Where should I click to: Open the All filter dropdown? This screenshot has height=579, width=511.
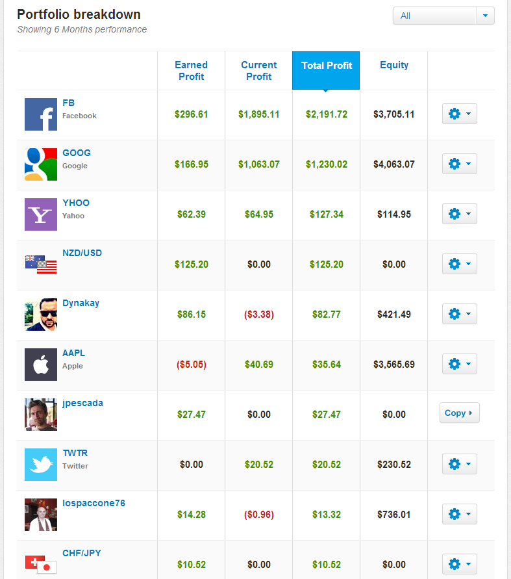coord(443,16)
